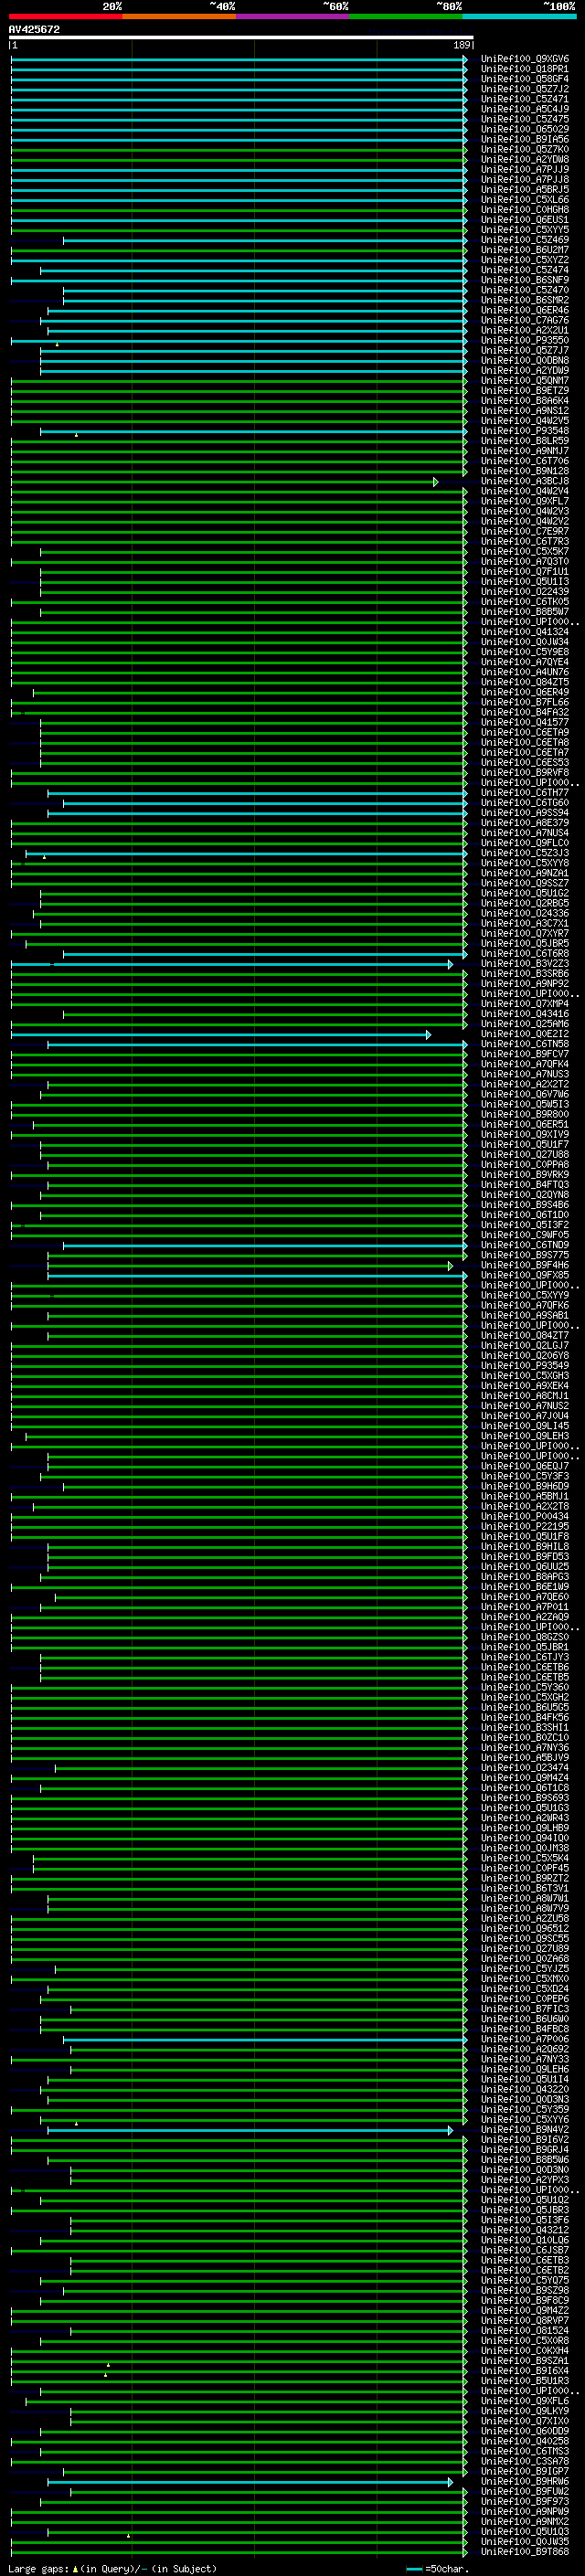Open hit UniRef100_C5Z3J3
This screenshot has width=585, height=2576.
tap(525, 853)
